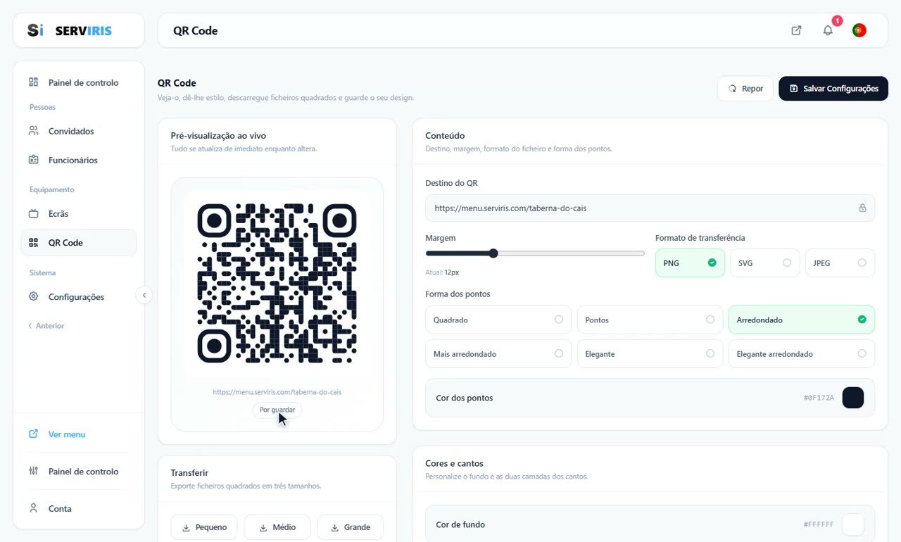Open Painel de controlo at top of sidebar
Viewport: 901px width, 542px height.
point(79,82)
